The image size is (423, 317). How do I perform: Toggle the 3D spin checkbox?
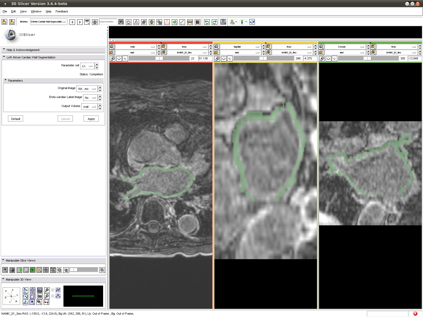click(x=53, y=290)
